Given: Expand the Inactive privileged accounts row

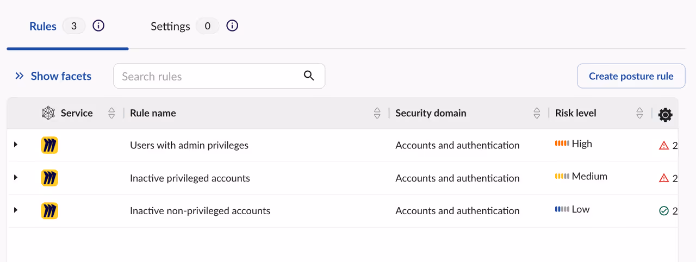Looking at the screenshot, I should pos(16,177).
